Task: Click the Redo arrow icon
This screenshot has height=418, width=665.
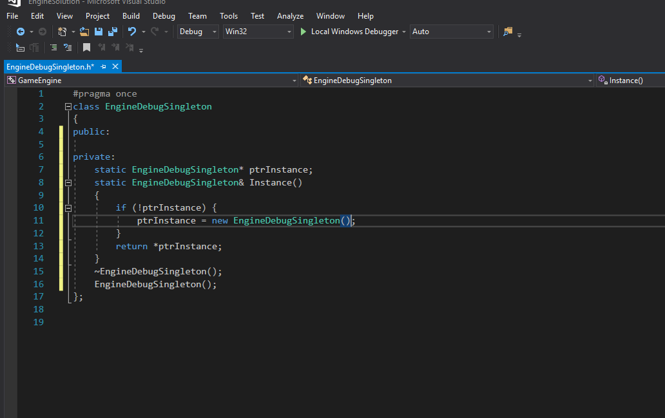Action: (x=154, y=31)
